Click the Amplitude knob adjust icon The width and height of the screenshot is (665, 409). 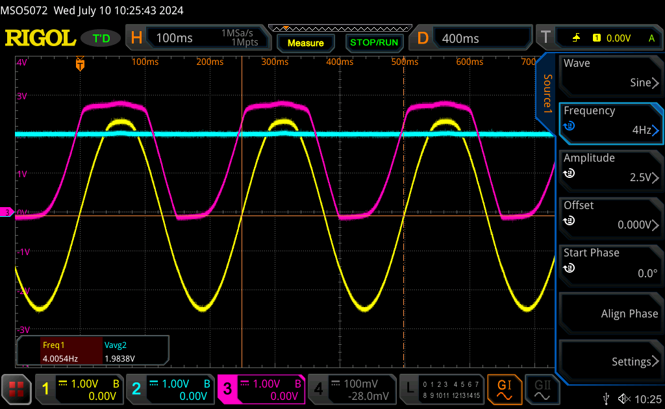(x=569, y=173)
